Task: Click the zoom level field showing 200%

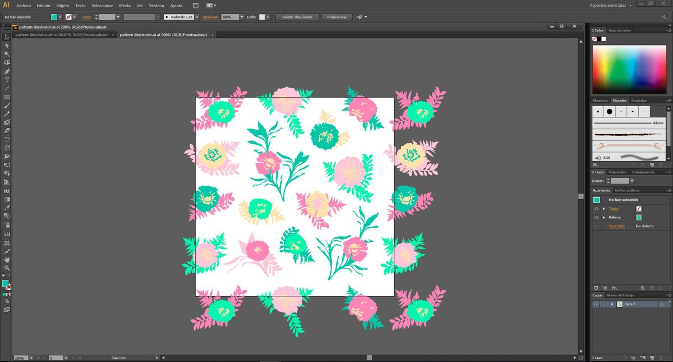Action: click(21, 358)
